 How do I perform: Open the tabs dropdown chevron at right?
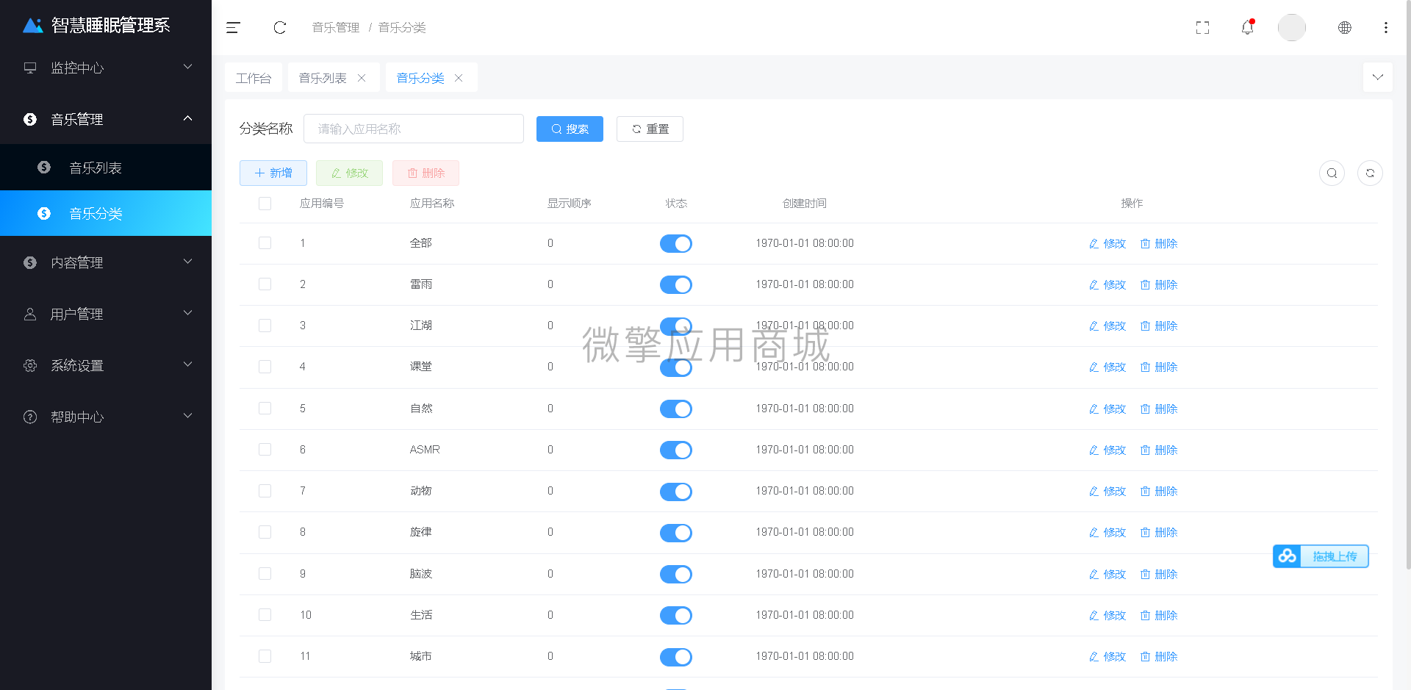(x=1378, y=77)
